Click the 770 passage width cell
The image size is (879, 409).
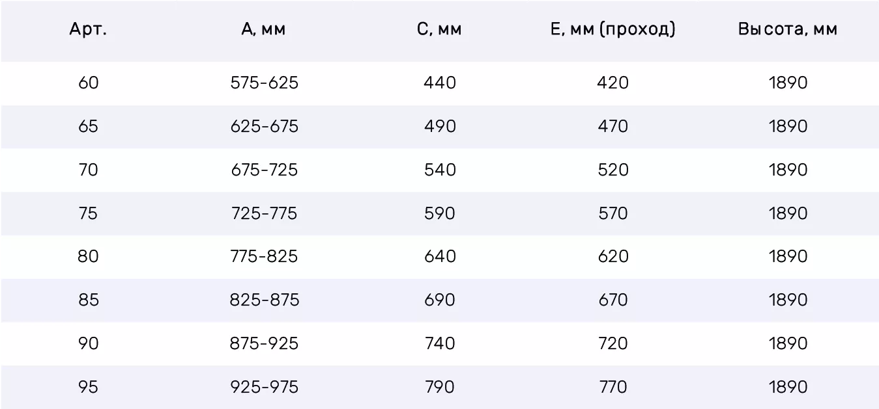(x=612, y=387)
